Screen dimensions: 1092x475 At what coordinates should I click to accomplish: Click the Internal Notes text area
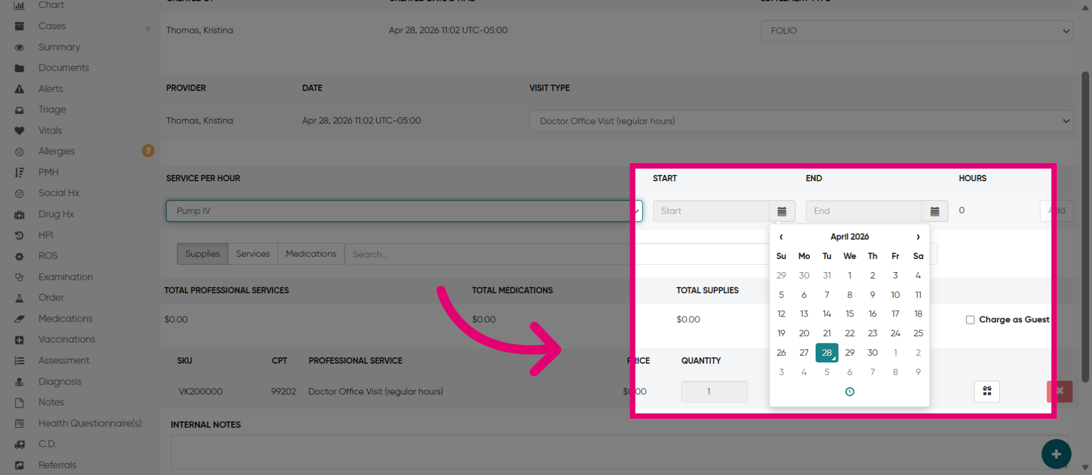tap(619, 452)
